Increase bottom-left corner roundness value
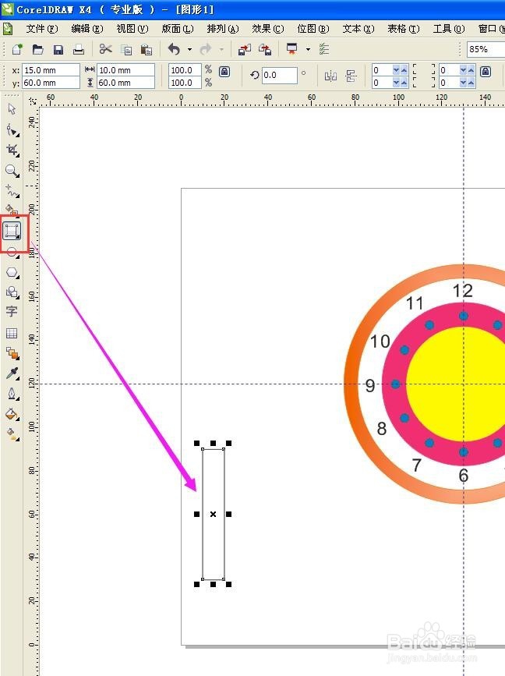 [404, 83]
